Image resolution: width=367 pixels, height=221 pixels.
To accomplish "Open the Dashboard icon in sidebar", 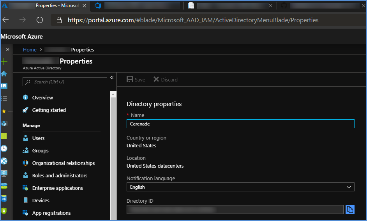I will coord(4,86).
